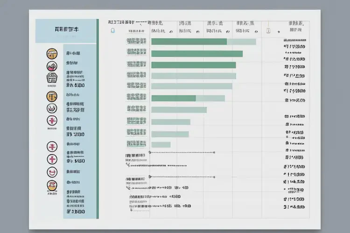Click the upper dotted line's right end handle
The image size is (350, 233).
tap(214, 152)
